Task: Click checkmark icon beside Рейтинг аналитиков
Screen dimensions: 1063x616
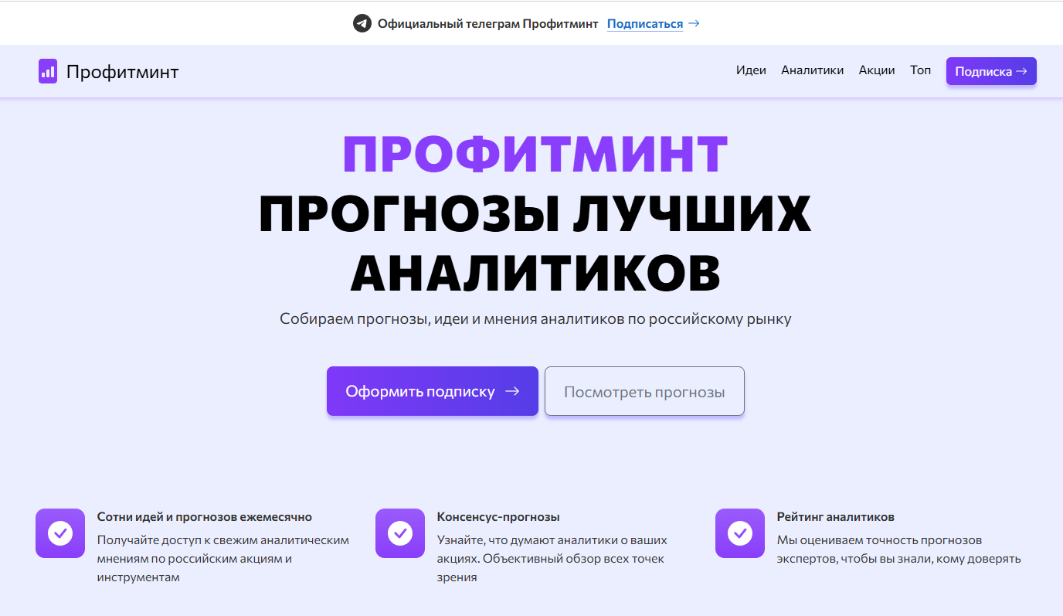Action: (x=740, y=533)
